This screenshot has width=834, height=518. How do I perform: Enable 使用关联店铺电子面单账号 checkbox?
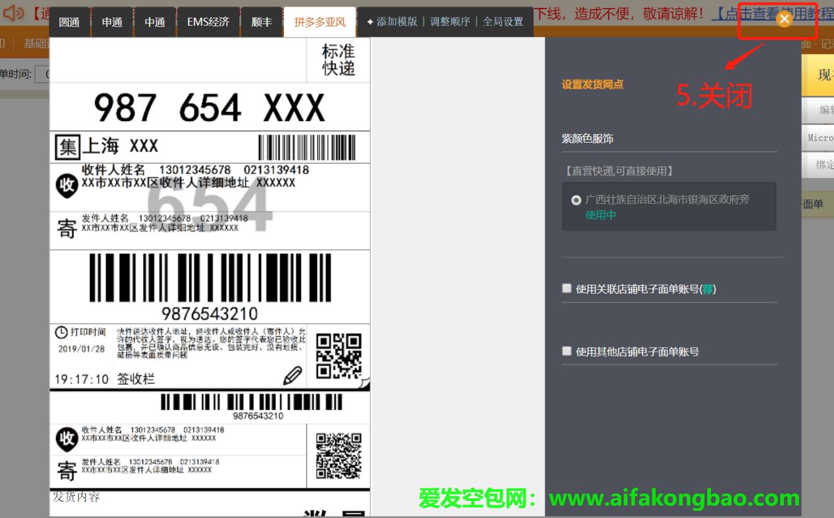click(567, 288)
